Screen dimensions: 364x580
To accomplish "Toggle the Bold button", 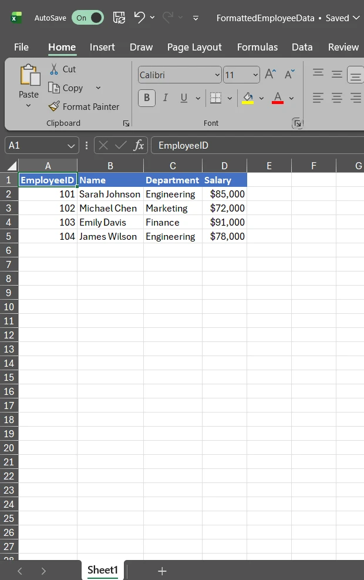I will click(x=147, y=98).
